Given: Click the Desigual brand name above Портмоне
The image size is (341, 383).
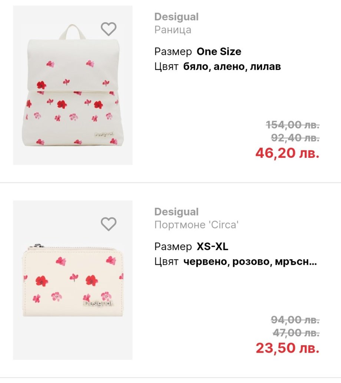Looking at the screenshot, I should [176, 212].
